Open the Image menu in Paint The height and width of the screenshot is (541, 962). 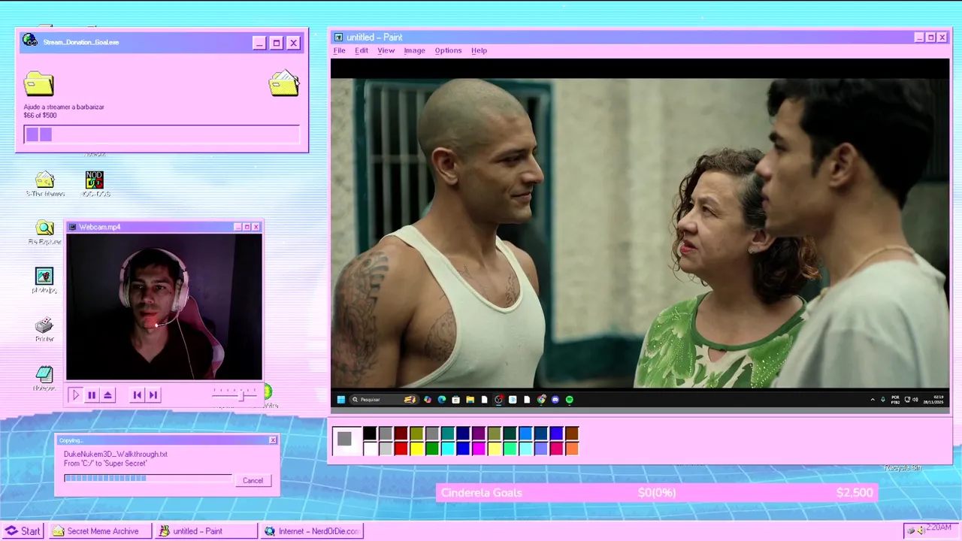pos(415,50)
